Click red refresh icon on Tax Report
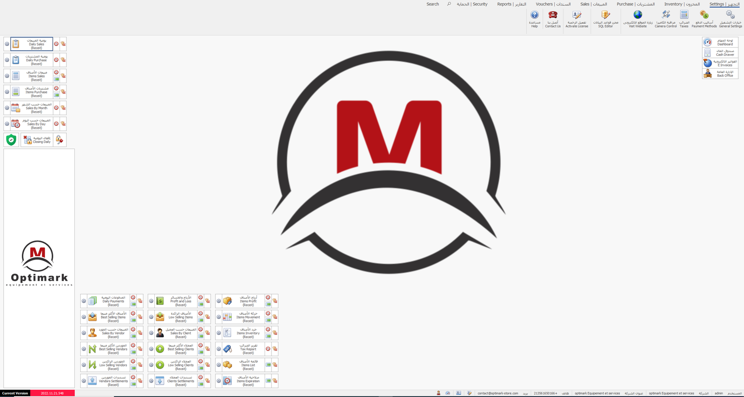 tap(268, 349)
